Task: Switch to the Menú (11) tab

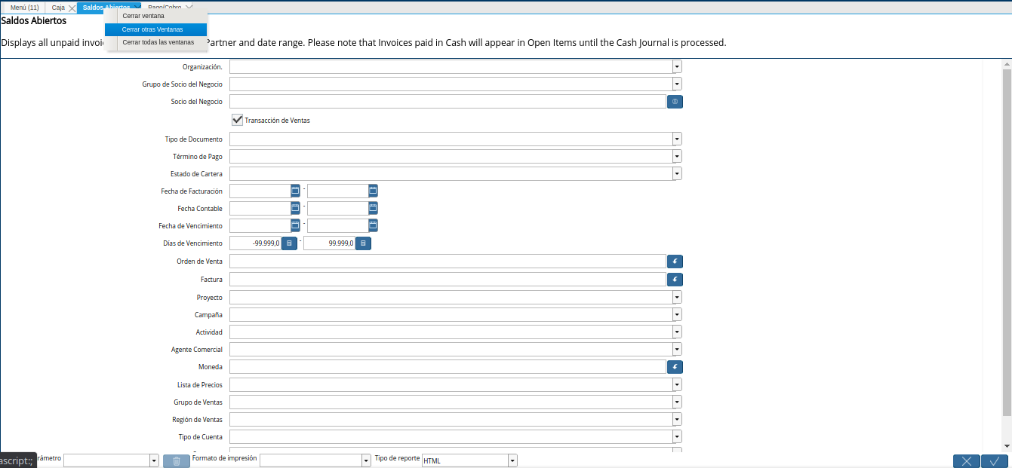Action: click(24, 8)
